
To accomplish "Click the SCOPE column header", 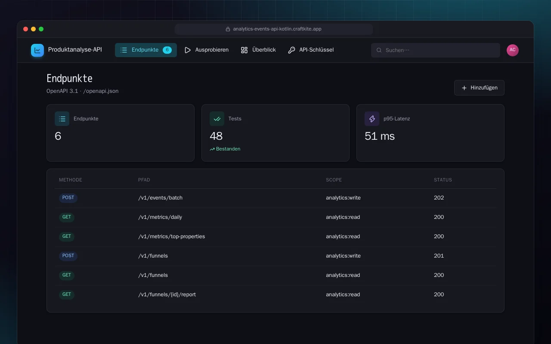I will 334,180.
